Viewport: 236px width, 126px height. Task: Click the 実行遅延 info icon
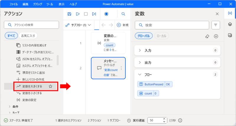[180, 120]
